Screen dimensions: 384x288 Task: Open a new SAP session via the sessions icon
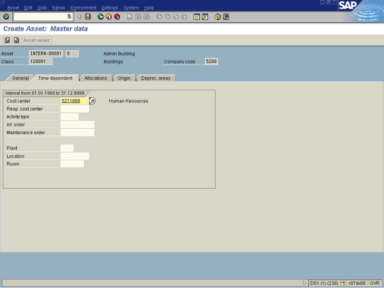[x=197, y=17]
